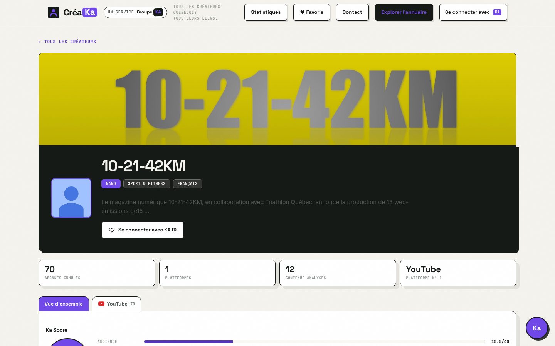Image resolution: width=555 pixels, height=346 pixels.
Task: Open the Favoris page
Action: pyautogui.click(x=311, y=12)
